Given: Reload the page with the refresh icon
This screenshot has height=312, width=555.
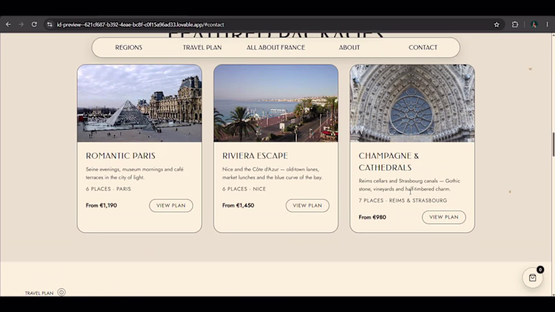Looking at the screenshot, I should [34, 24].
